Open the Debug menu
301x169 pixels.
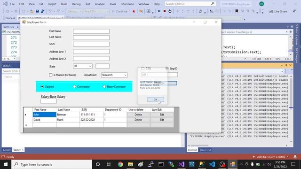pos(76,4)
